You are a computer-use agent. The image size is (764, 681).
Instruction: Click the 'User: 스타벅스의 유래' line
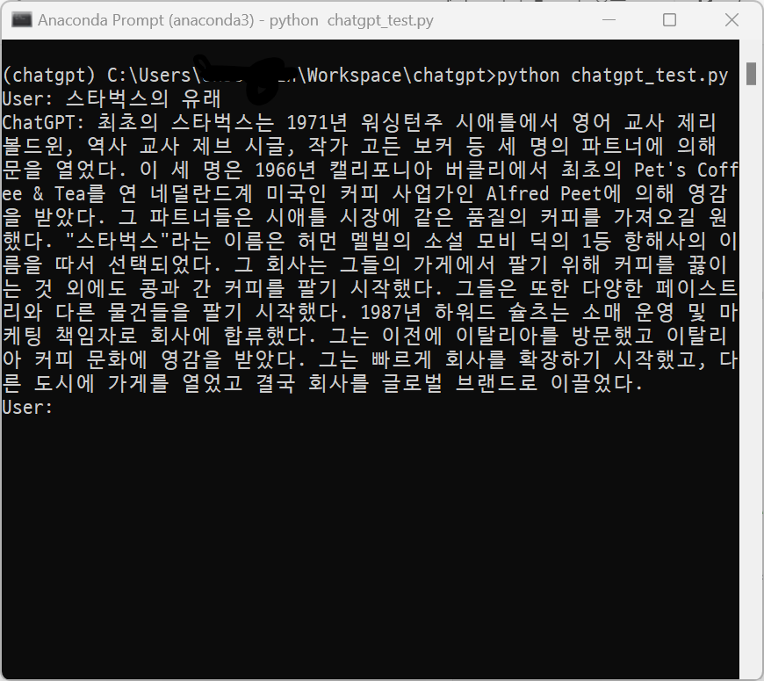pos(112,99)
